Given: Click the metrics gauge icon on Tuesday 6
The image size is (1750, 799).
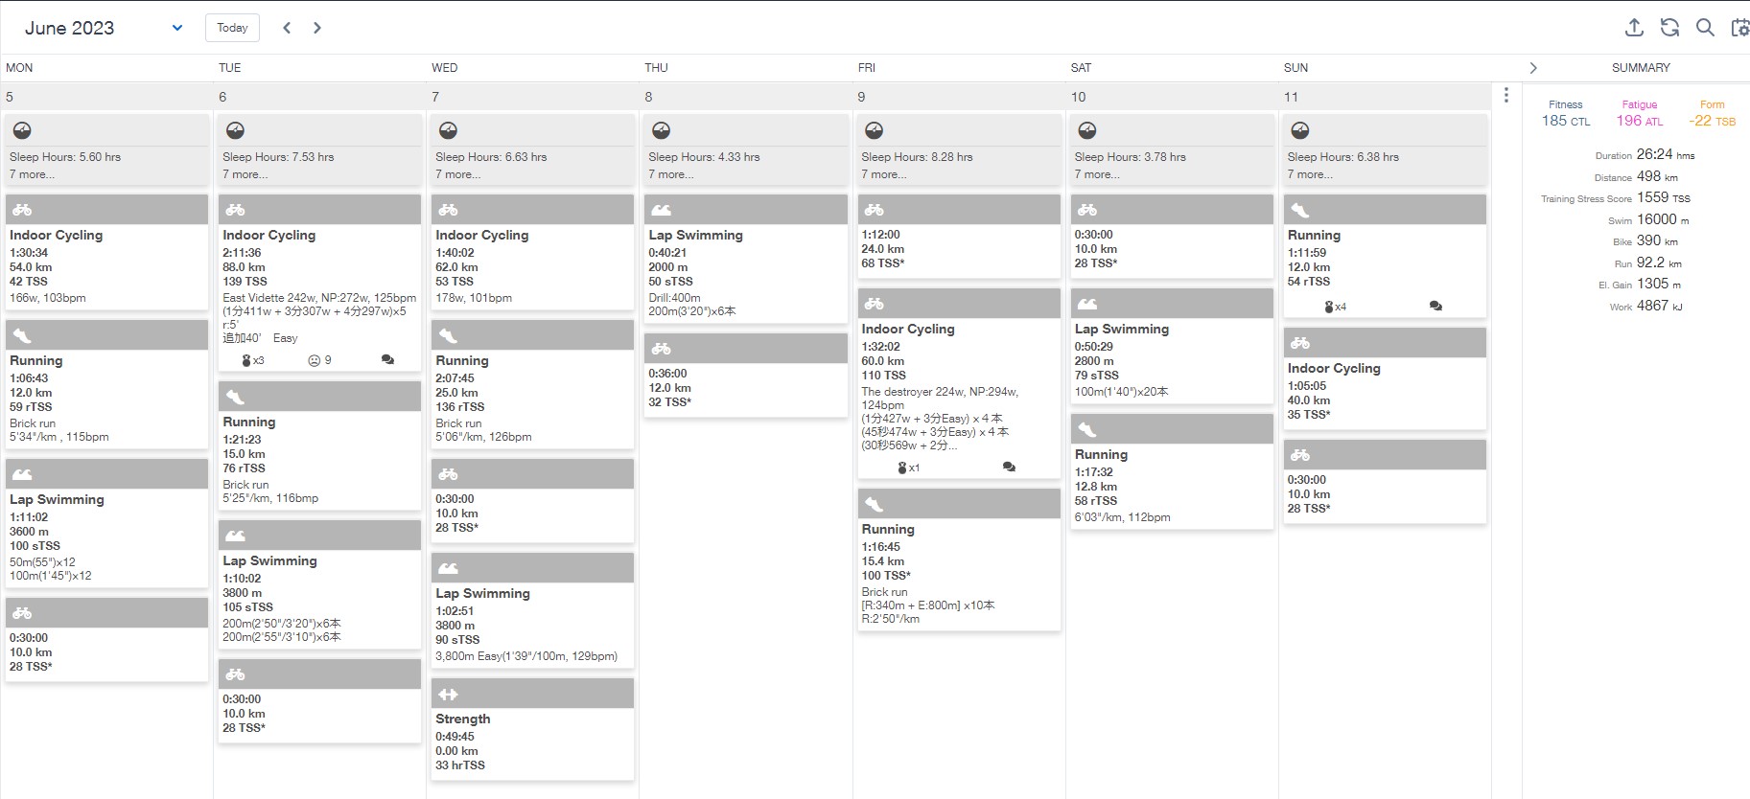Looking at the screenshot, I should point(235,130).
